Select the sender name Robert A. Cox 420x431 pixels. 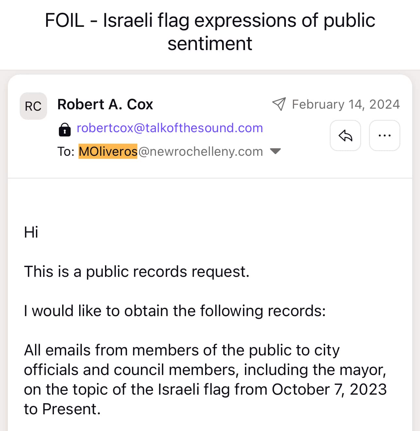[105, 104]
